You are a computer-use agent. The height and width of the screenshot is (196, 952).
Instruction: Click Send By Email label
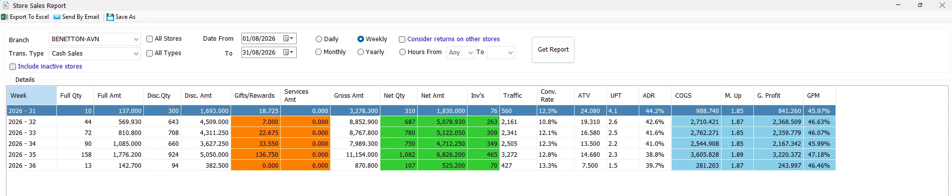(x=81, y=17)
